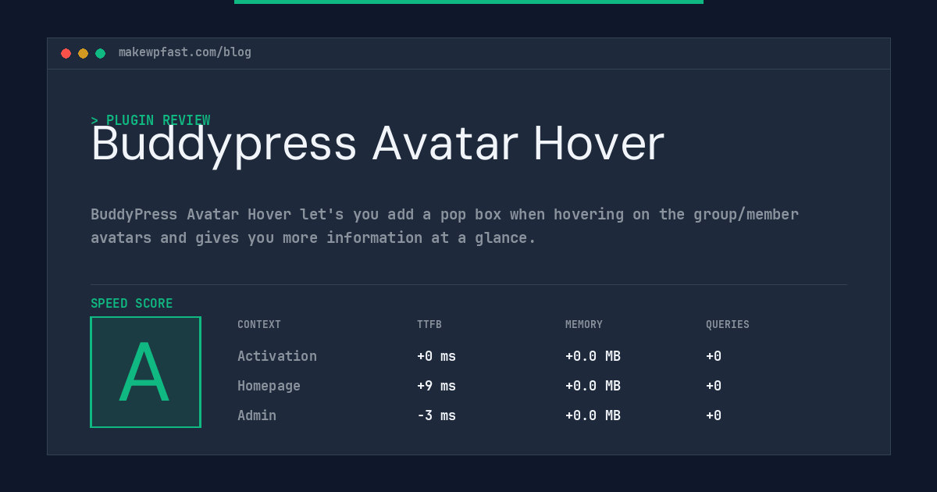Viewport: 937px width, 492px height.
Task: Click the green window dot
Action: coord(100,53)
